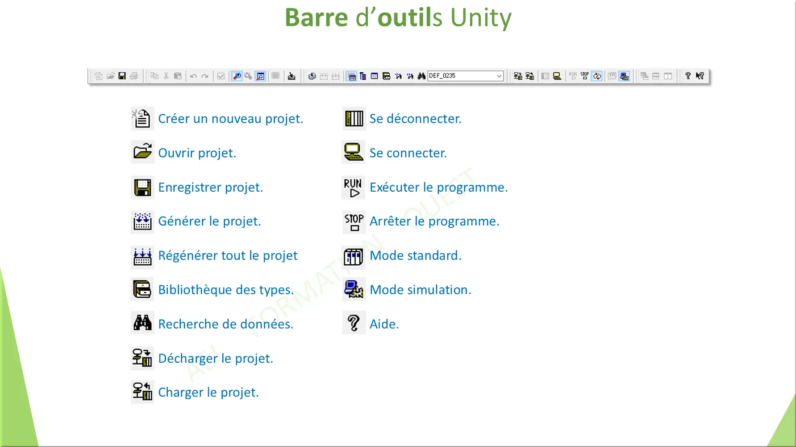Toggle simulation mode
The width and height of the screenshot is (796, 447).
click(x=624, y=76)
